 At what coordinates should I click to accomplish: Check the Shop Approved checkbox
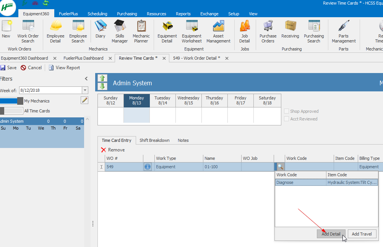tap(287, 111)
